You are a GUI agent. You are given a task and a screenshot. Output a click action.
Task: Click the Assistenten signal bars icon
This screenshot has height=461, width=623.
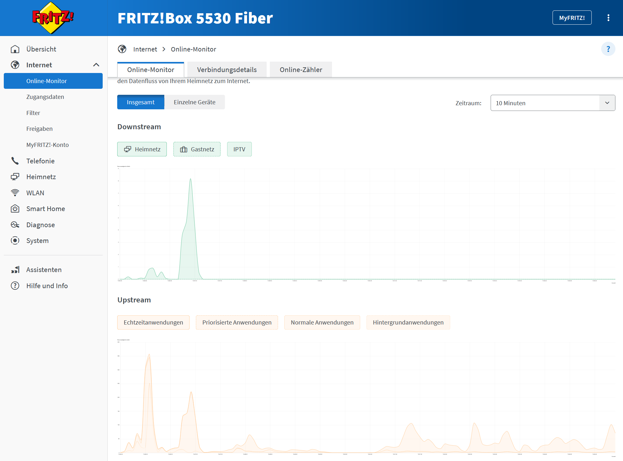click(x=15, y=270)
